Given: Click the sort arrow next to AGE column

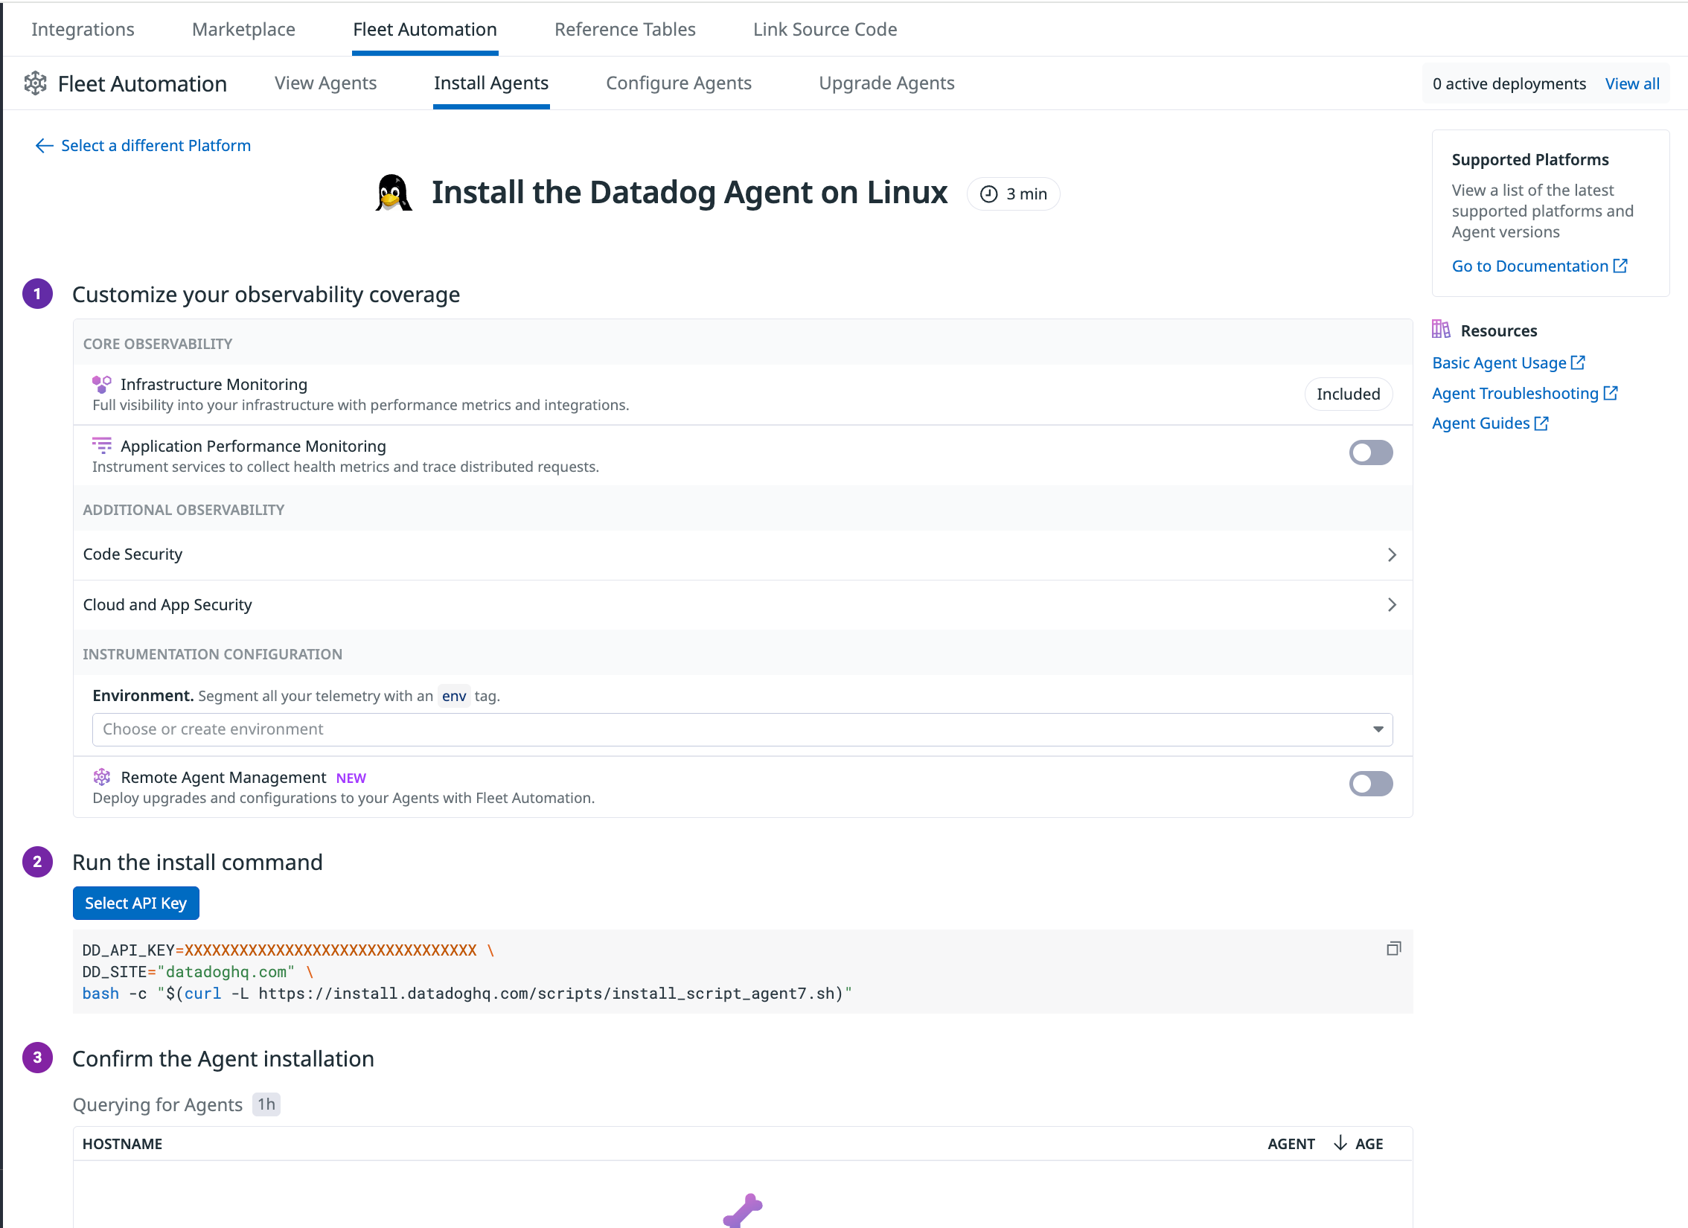Looking at the screenshot, I should click(1340, 1143).
